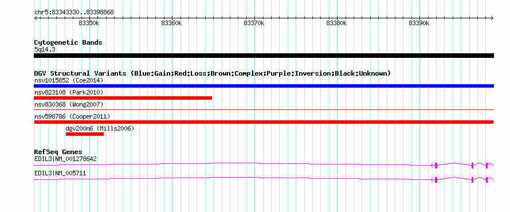Click the 83350k ruler tick label
The image size is (510, 212).
[89, 23]
